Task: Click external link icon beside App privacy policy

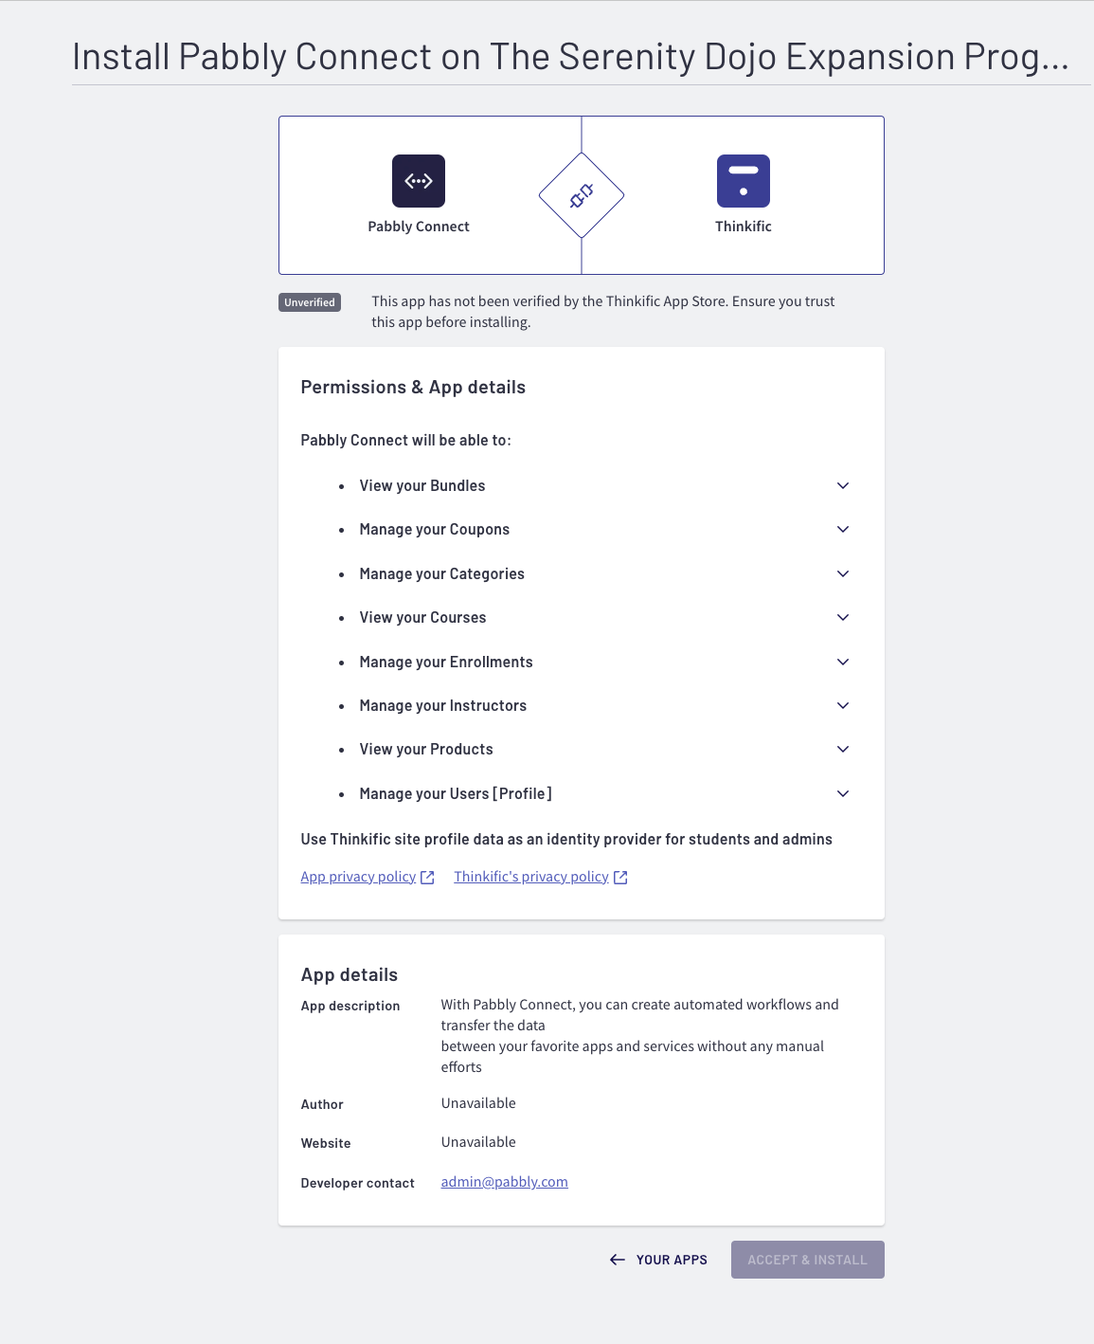Action: click(427, 878)
